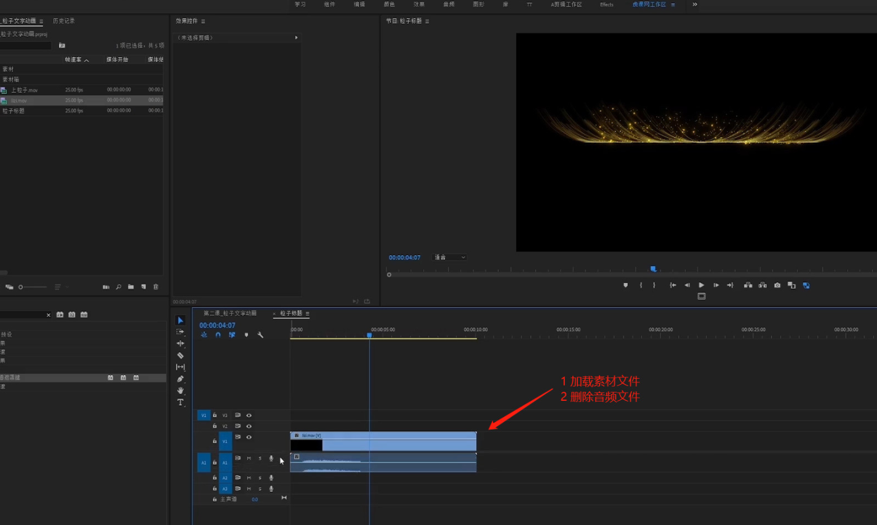Viewport: 877px width, 525px height.
Task: Open the effect controls panel menu
Action: pos(203,21)
